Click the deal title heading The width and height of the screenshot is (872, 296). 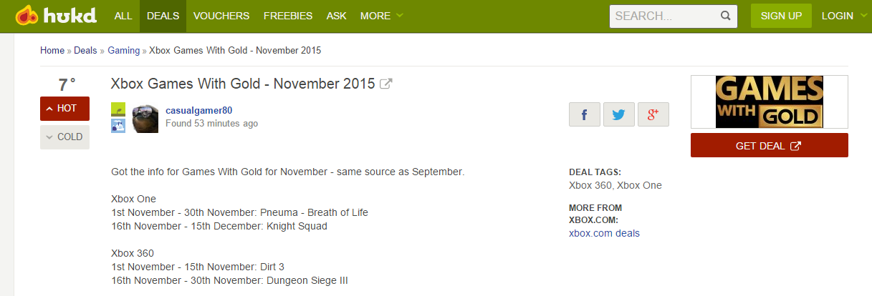tap(243, 84)
